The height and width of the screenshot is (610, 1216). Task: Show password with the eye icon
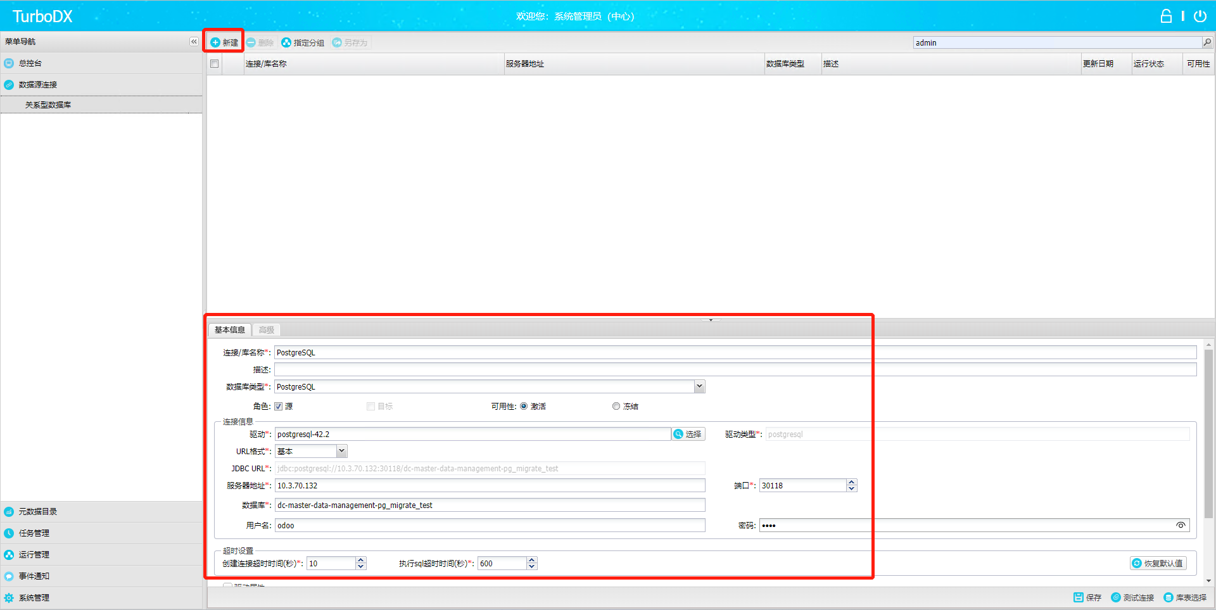tap(1181, 525)
